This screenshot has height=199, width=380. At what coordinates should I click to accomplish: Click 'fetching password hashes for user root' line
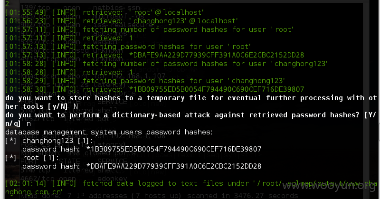click(x=167, y=47)
